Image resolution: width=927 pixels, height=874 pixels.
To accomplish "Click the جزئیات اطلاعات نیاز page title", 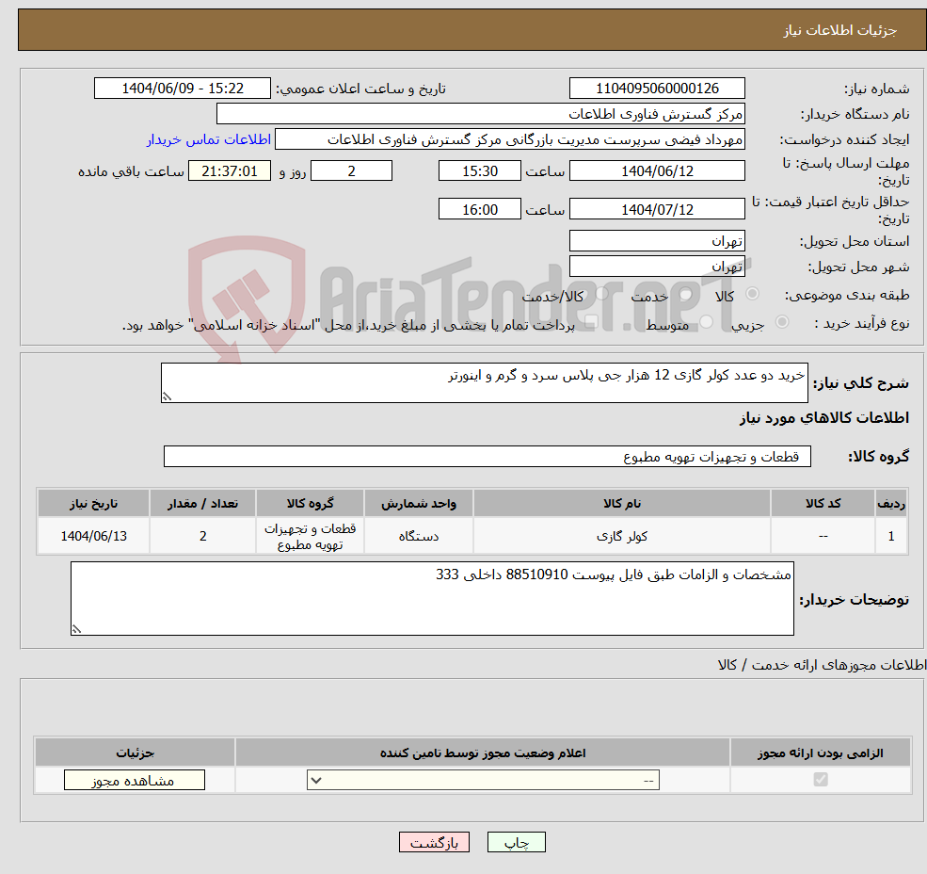I will (x=840, y=30).
